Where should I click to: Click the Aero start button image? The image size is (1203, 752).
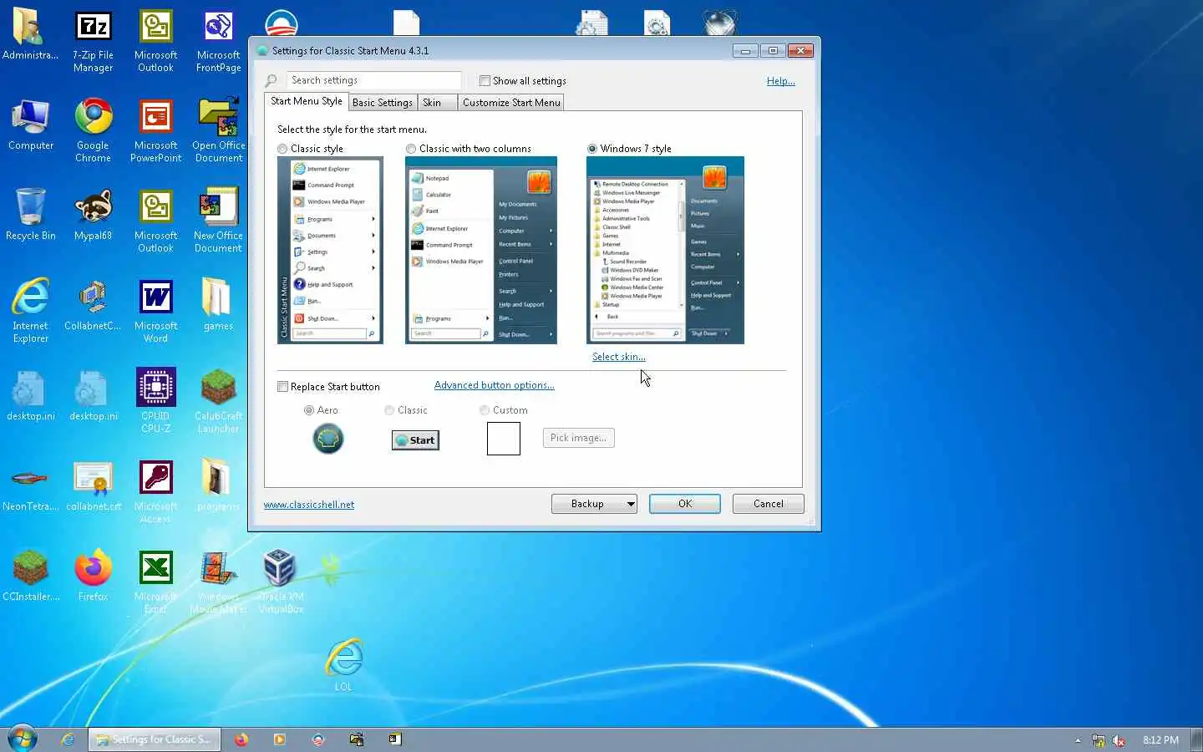coord(328,439)
